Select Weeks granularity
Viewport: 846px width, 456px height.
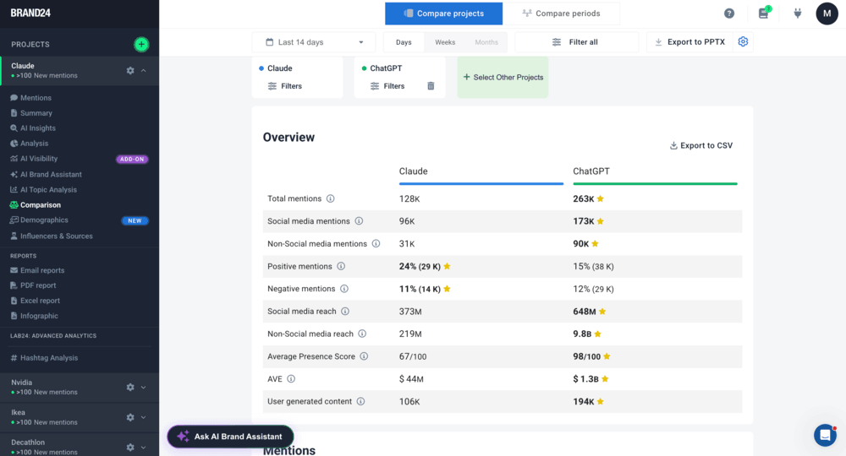[x=445, y=42]
